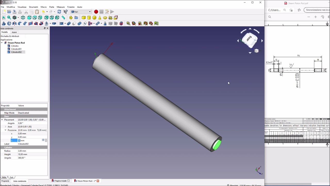Open the Modifica menu
Screen dimensions: 330x186
[x=11, y=7]
